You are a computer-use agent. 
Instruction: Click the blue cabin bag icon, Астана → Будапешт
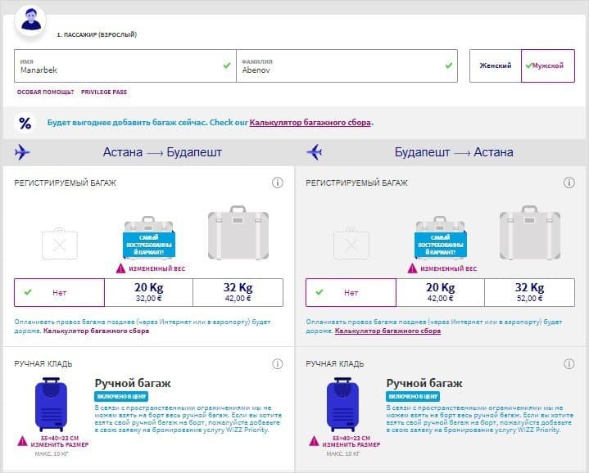click(51, 404)
